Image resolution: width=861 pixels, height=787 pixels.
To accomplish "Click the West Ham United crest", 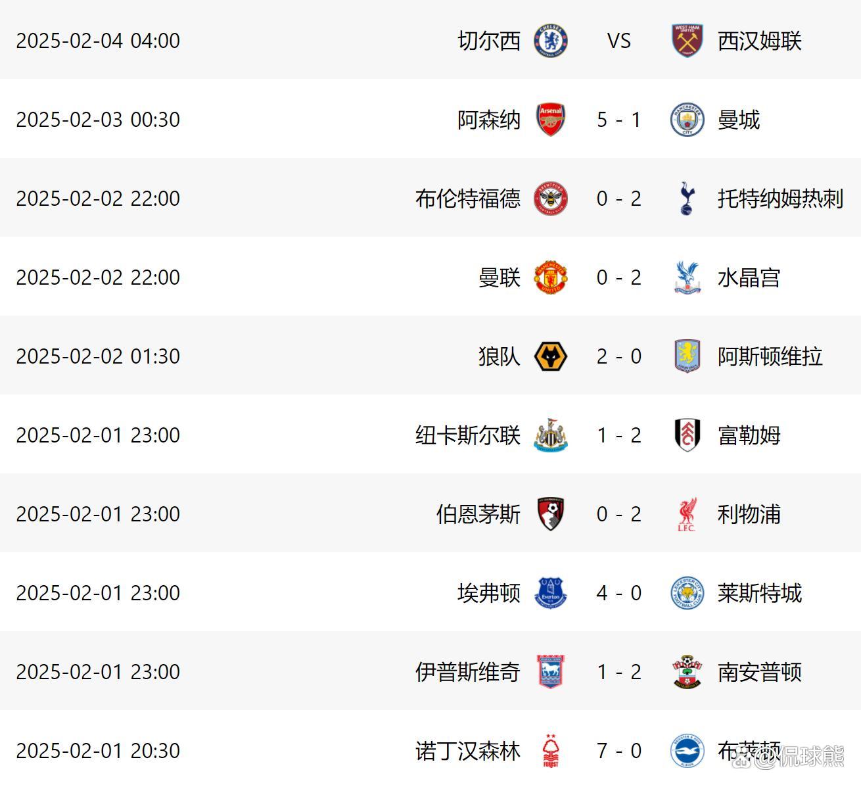I will tap(687, 40).
